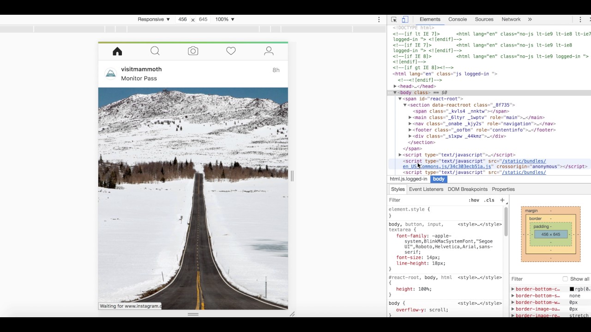Collapse the section data-reactroot node
The width and height of the screenshot is (591, 332).
click(x=405, y=105)
